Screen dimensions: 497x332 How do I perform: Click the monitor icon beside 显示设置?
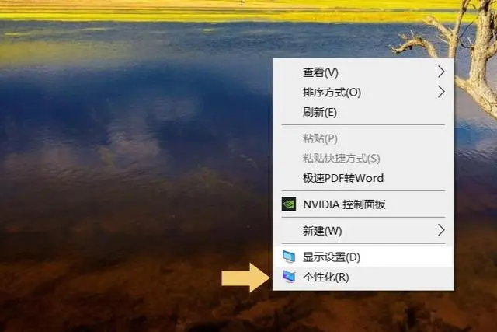point(289,257)
